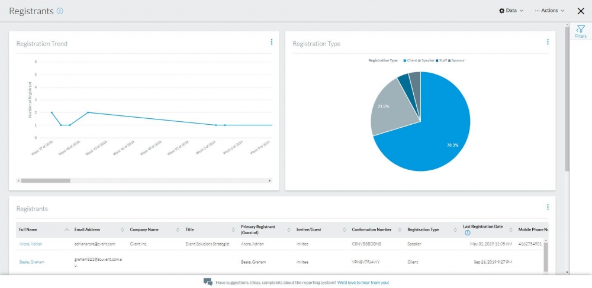Sort table by Email Address column

(122, 229)
